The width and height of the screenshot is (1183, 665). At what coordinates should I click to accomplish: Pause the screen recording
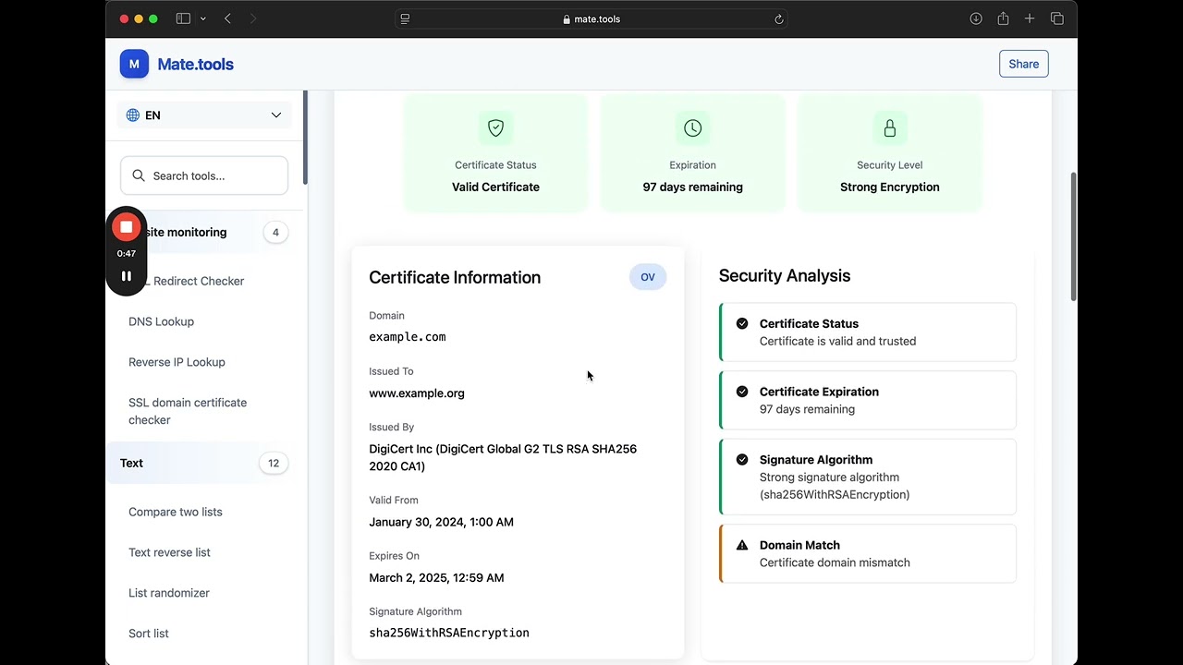coord(127,276)
